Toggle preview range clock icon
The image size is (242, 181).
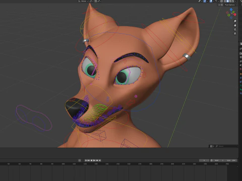[211, 160]
